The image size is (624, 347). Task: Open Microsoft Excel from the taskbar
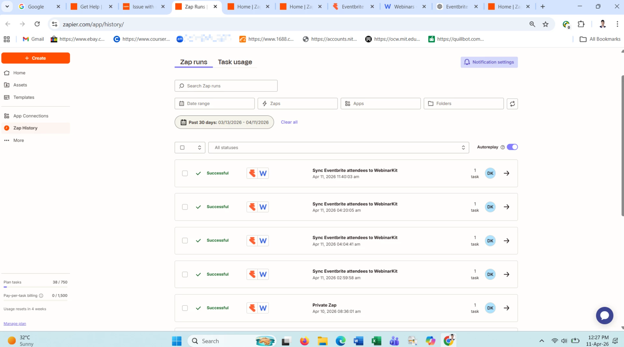tap(376, 341)
